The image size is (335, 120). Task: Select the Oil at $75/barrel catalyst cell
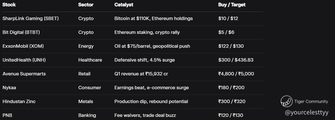point(152,46)
